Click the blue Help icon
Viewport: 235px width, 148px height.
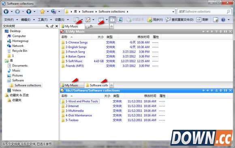[223, 19]
